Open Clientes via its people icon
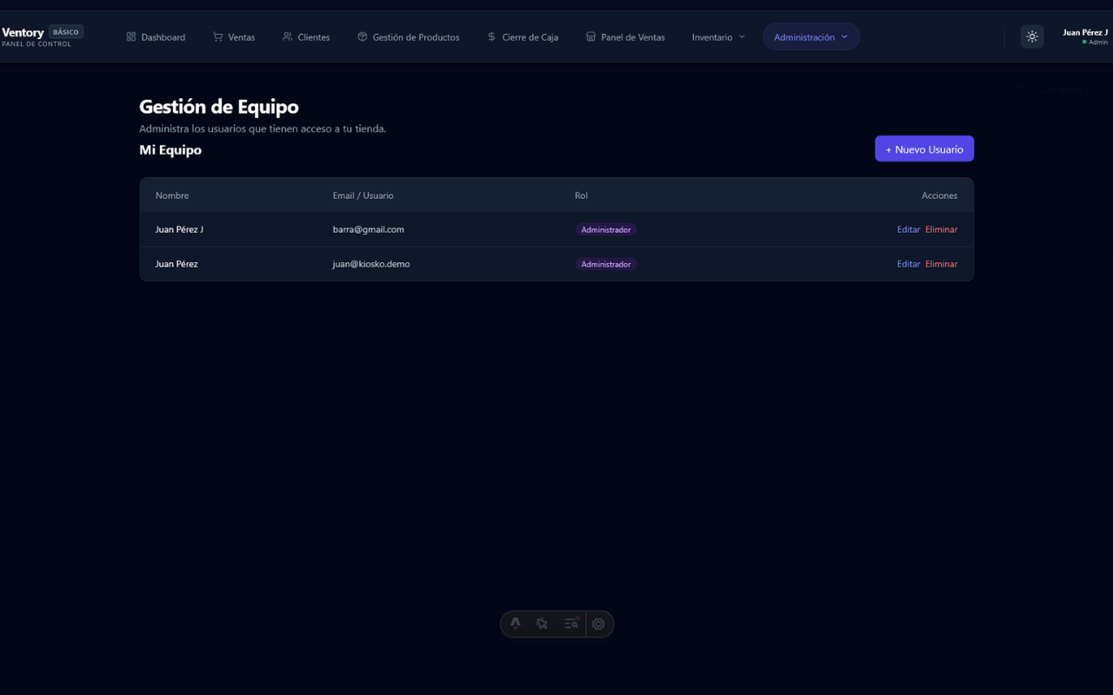1113x695 pixels. click(x=288, y=37)
